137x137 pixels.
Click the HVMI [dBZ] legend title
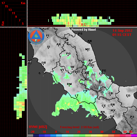tap(38, 127)
